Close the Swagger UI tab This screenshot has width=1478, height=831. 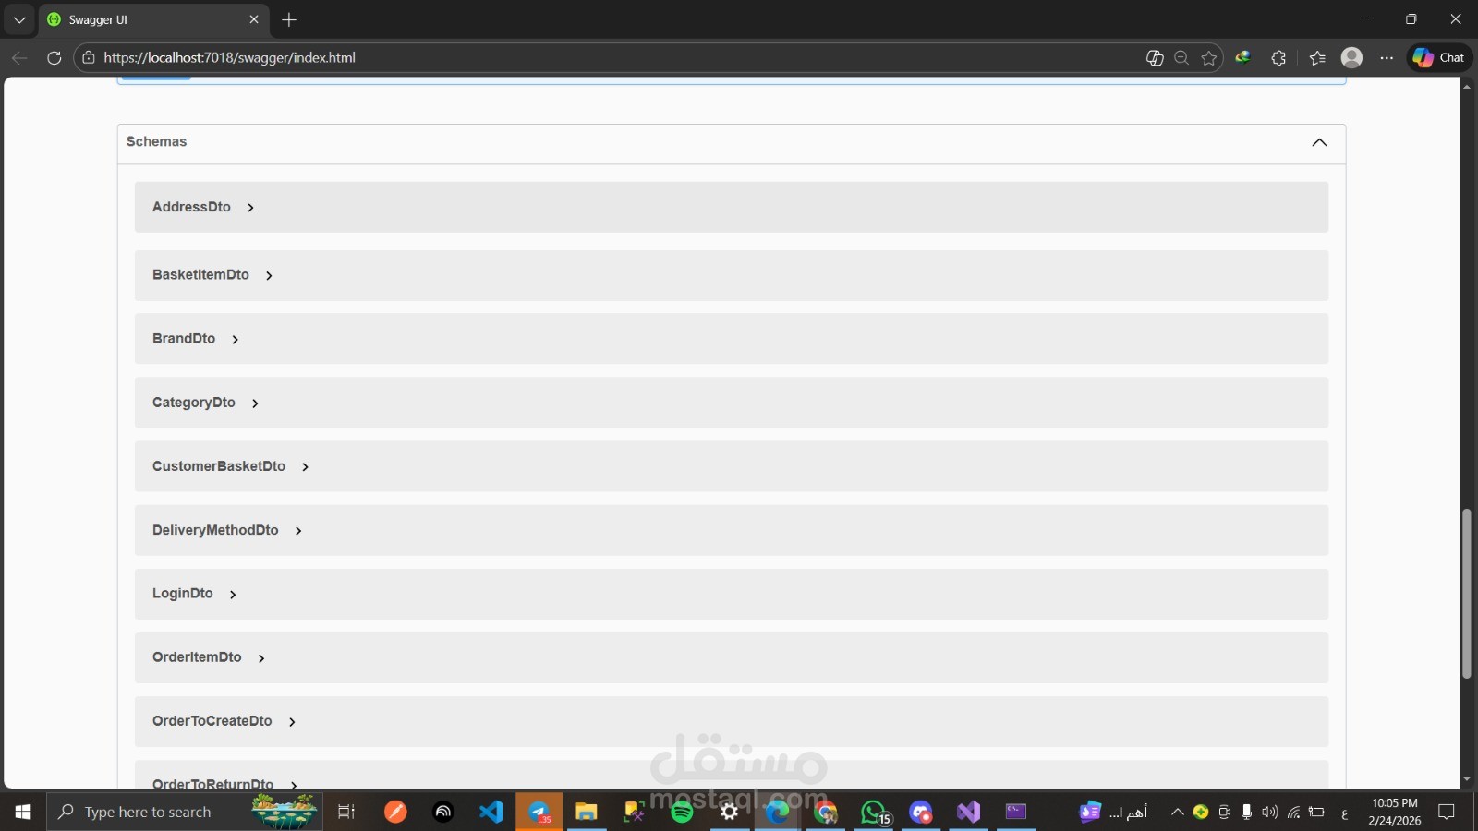click(x=254, y=19)
